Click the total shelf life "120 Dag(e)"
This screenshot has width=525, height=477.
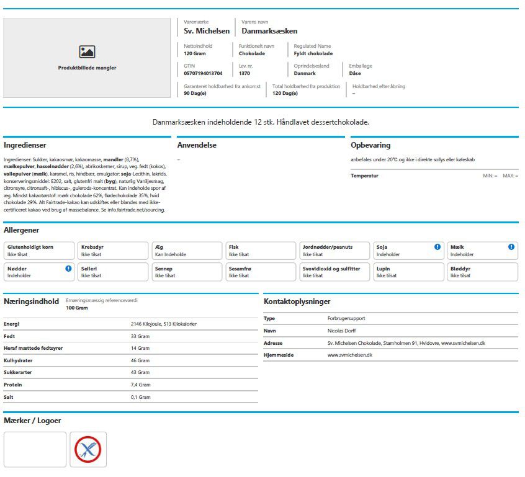pos(285,94)
